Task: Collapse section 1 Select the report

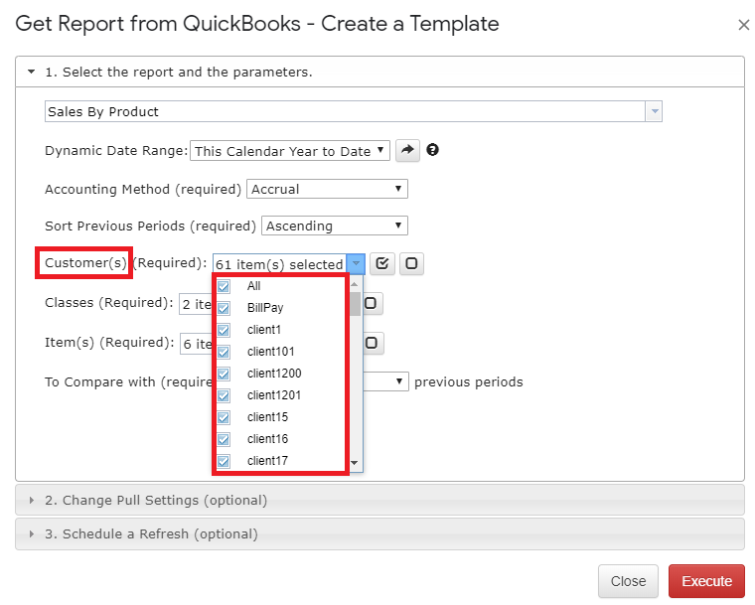Action: pyautogui.click(x=379, y=72)
